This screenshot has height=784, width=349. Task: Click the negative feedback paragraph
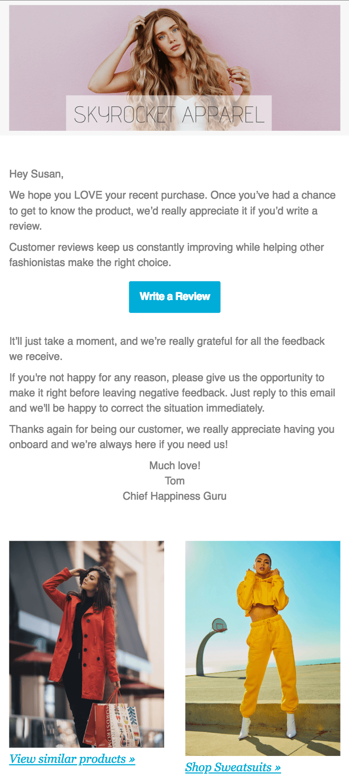coord(172,392)
